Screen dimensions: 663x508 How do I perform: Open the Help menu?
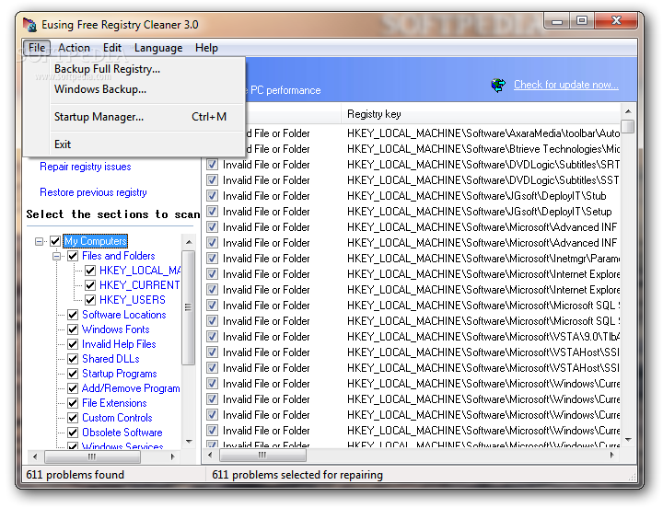click(x=206, y=48)
